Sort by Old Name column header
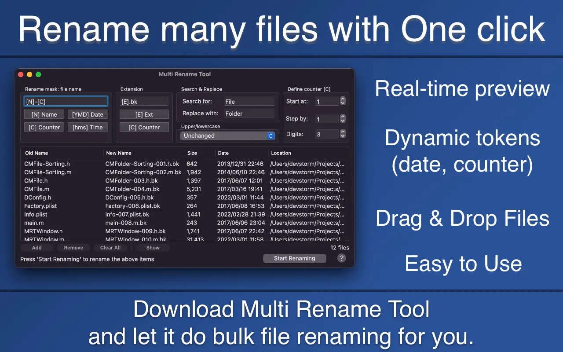Image resolution: width=563 pixels, height=352 pixels. [62, 153]
